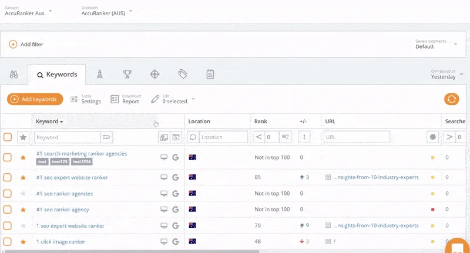Click the horizontal scrollbar at table bottom
The height and width of the screenshot is (253, 470).
pyautogui.click(x=132, y=251)
